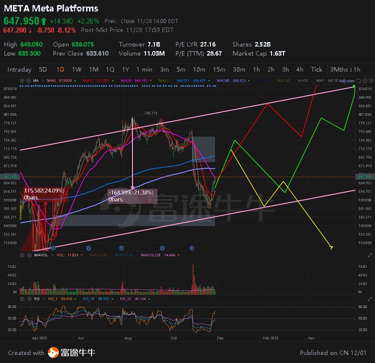Select the Intraday timeframe tab

tap(19, 70)
